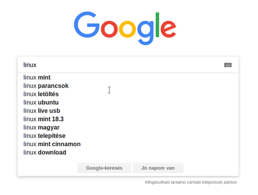Select the 'linux live usb' suggestion
258x195 pixels.
click(128, 111)
